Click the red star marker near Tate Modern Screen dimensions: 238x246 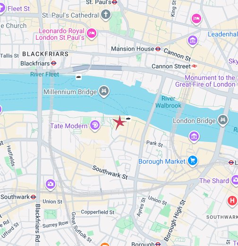119,123
